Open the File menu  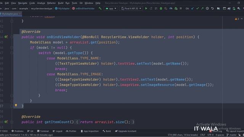(1, 3)
